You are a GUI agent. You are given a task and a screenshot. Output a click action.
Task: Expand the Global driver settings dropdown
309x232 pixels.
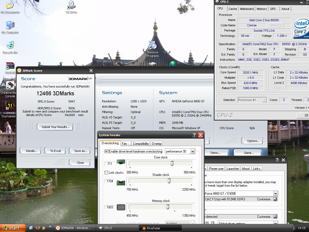pyautogui.click(x=275, y=223)
